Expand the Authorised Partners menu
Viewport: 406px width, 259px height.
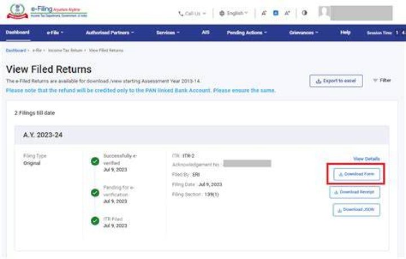pyautogui.click(x=109, y=33)
